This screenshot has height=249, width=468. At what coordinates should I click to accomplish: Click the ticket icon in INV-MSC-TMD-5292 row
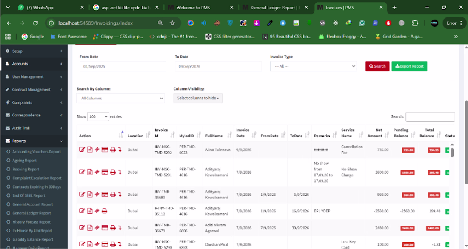(x=97, y=150)
